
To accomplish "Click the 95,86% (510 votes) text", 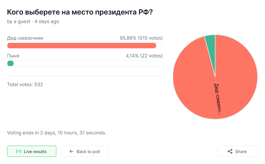I will click(141, 38).
